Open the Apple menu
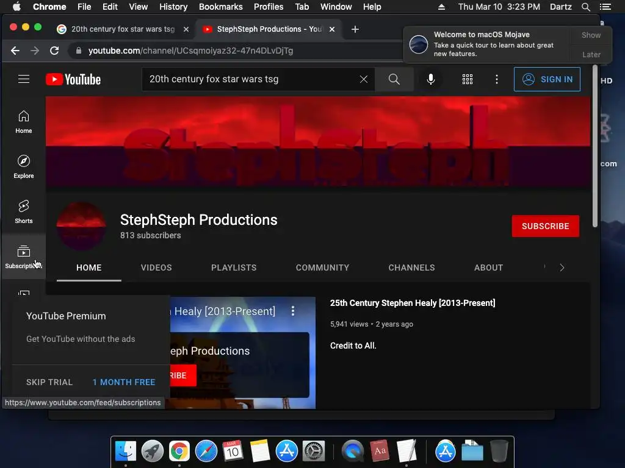Viewport: 625px width, 468px height. pyautogui.click(x=16, y=7)
